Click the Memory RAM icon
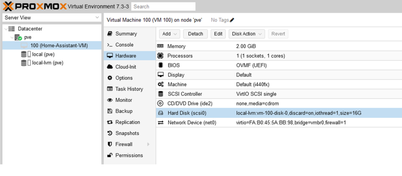 [160, 46]
